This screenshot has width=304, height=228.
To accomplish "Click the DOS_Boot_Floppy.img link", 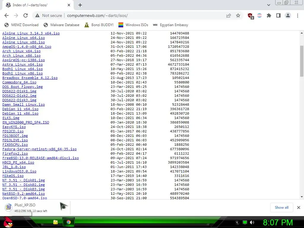I will pyautogui.click(x=23, y=87).
